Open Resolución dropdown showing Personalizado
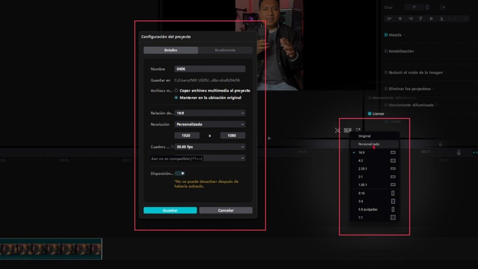Screen dimensions: 478x269 point(210,124)
